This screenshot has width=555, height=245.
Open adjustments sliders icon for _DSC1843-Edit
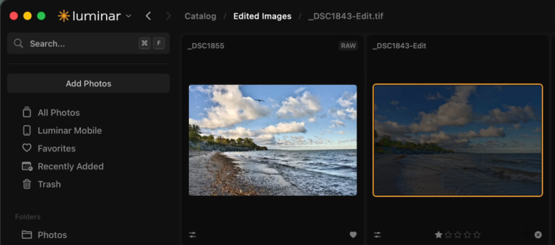click(x=377, y=235)
